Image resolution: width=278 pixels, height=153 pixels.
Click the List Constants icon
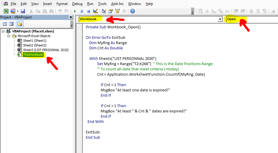coord(207,11)
